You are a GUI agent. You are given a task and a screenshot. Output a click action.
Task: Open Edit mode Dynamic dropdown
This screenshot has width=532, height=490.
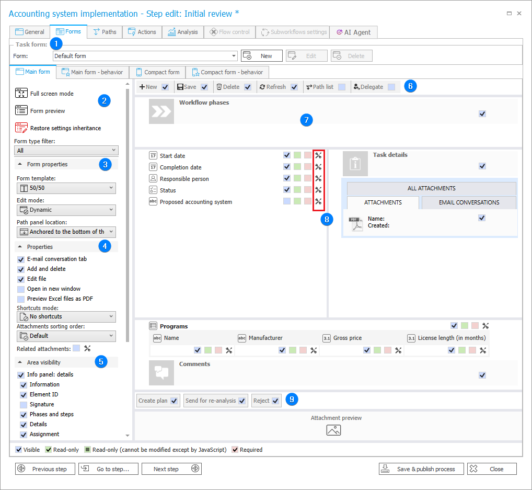click(x=66, y=210)
